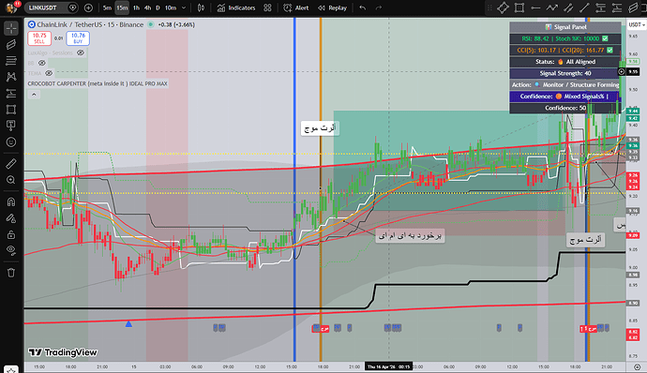Toggle visibility of LuxAlgo - Sessions indicator

click(x=81, y=52)
